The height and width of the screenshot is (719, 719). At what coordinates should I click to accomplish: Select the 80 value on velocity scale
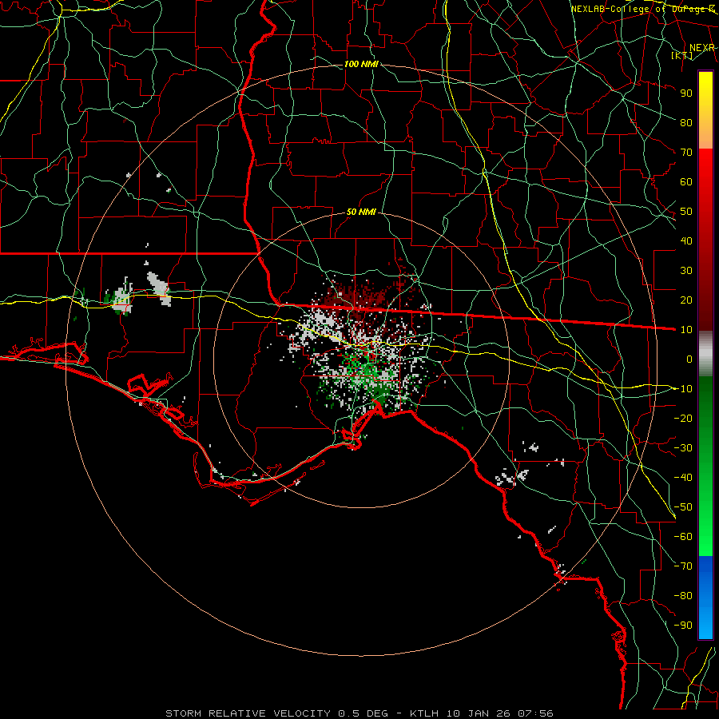coord(686,122)
